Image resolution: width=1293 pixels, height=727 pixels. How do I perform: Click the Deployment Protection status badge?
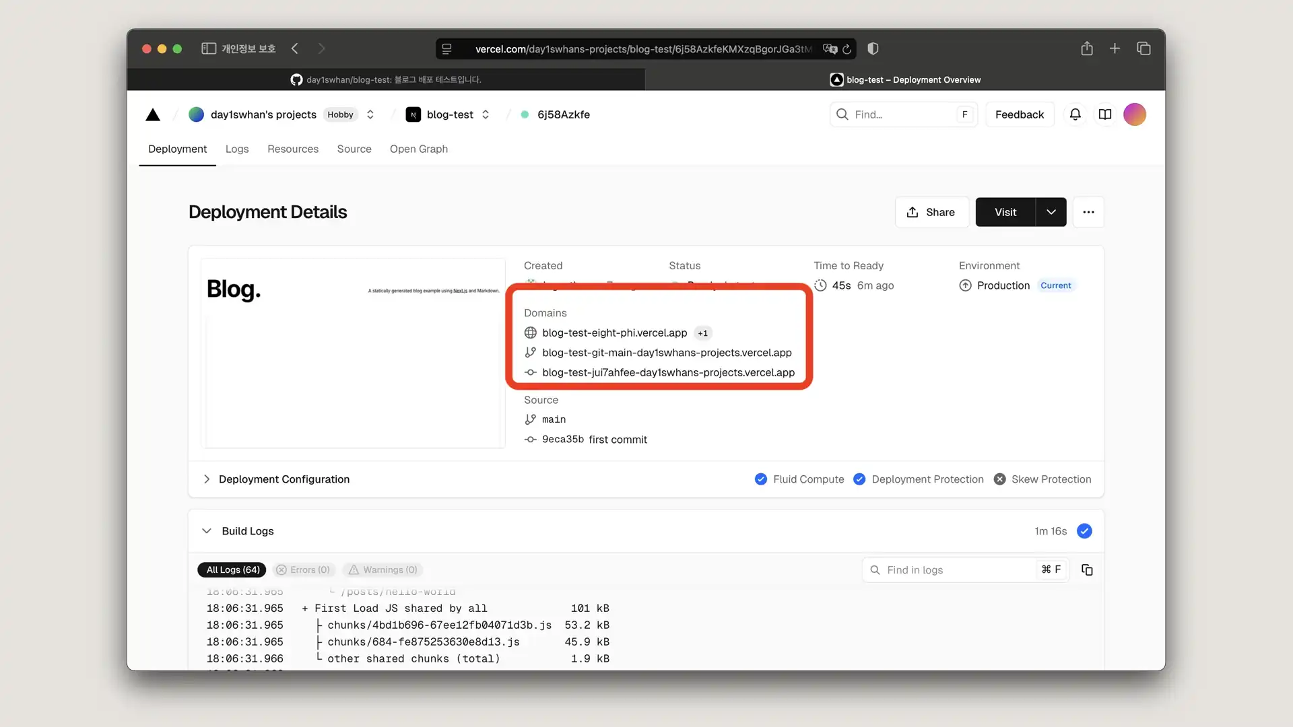(919, 479)
